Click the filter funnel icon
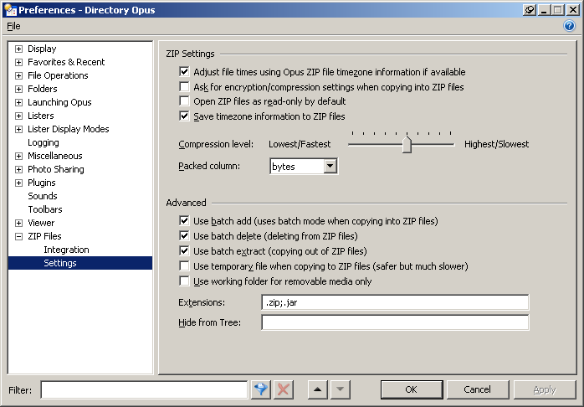 tap(261, 389)
